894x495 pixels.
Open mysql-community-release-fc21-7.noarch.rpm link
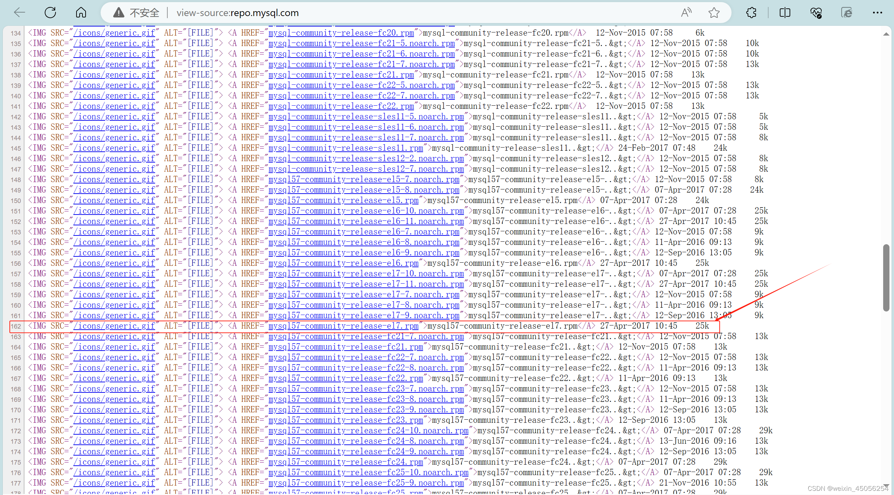(361, 64)
